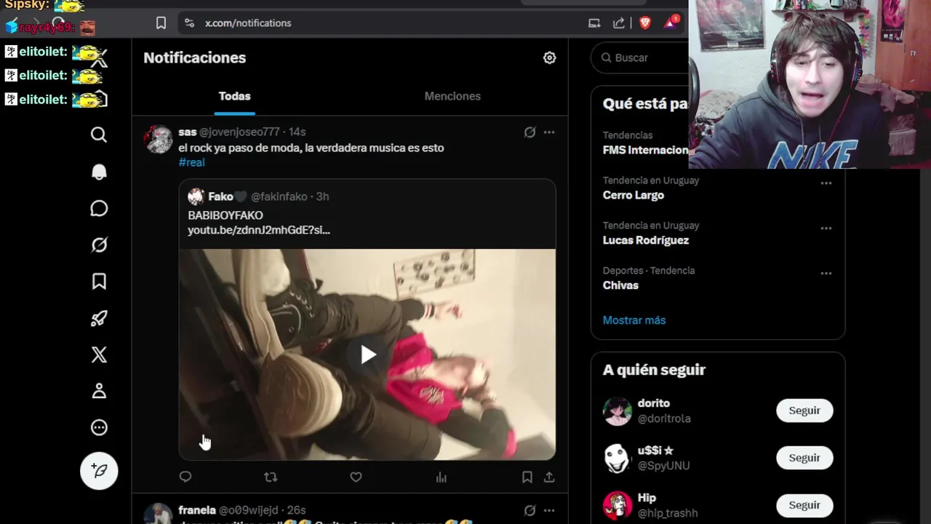
Task: Reply to the sas post
Action: pos(185,477)
